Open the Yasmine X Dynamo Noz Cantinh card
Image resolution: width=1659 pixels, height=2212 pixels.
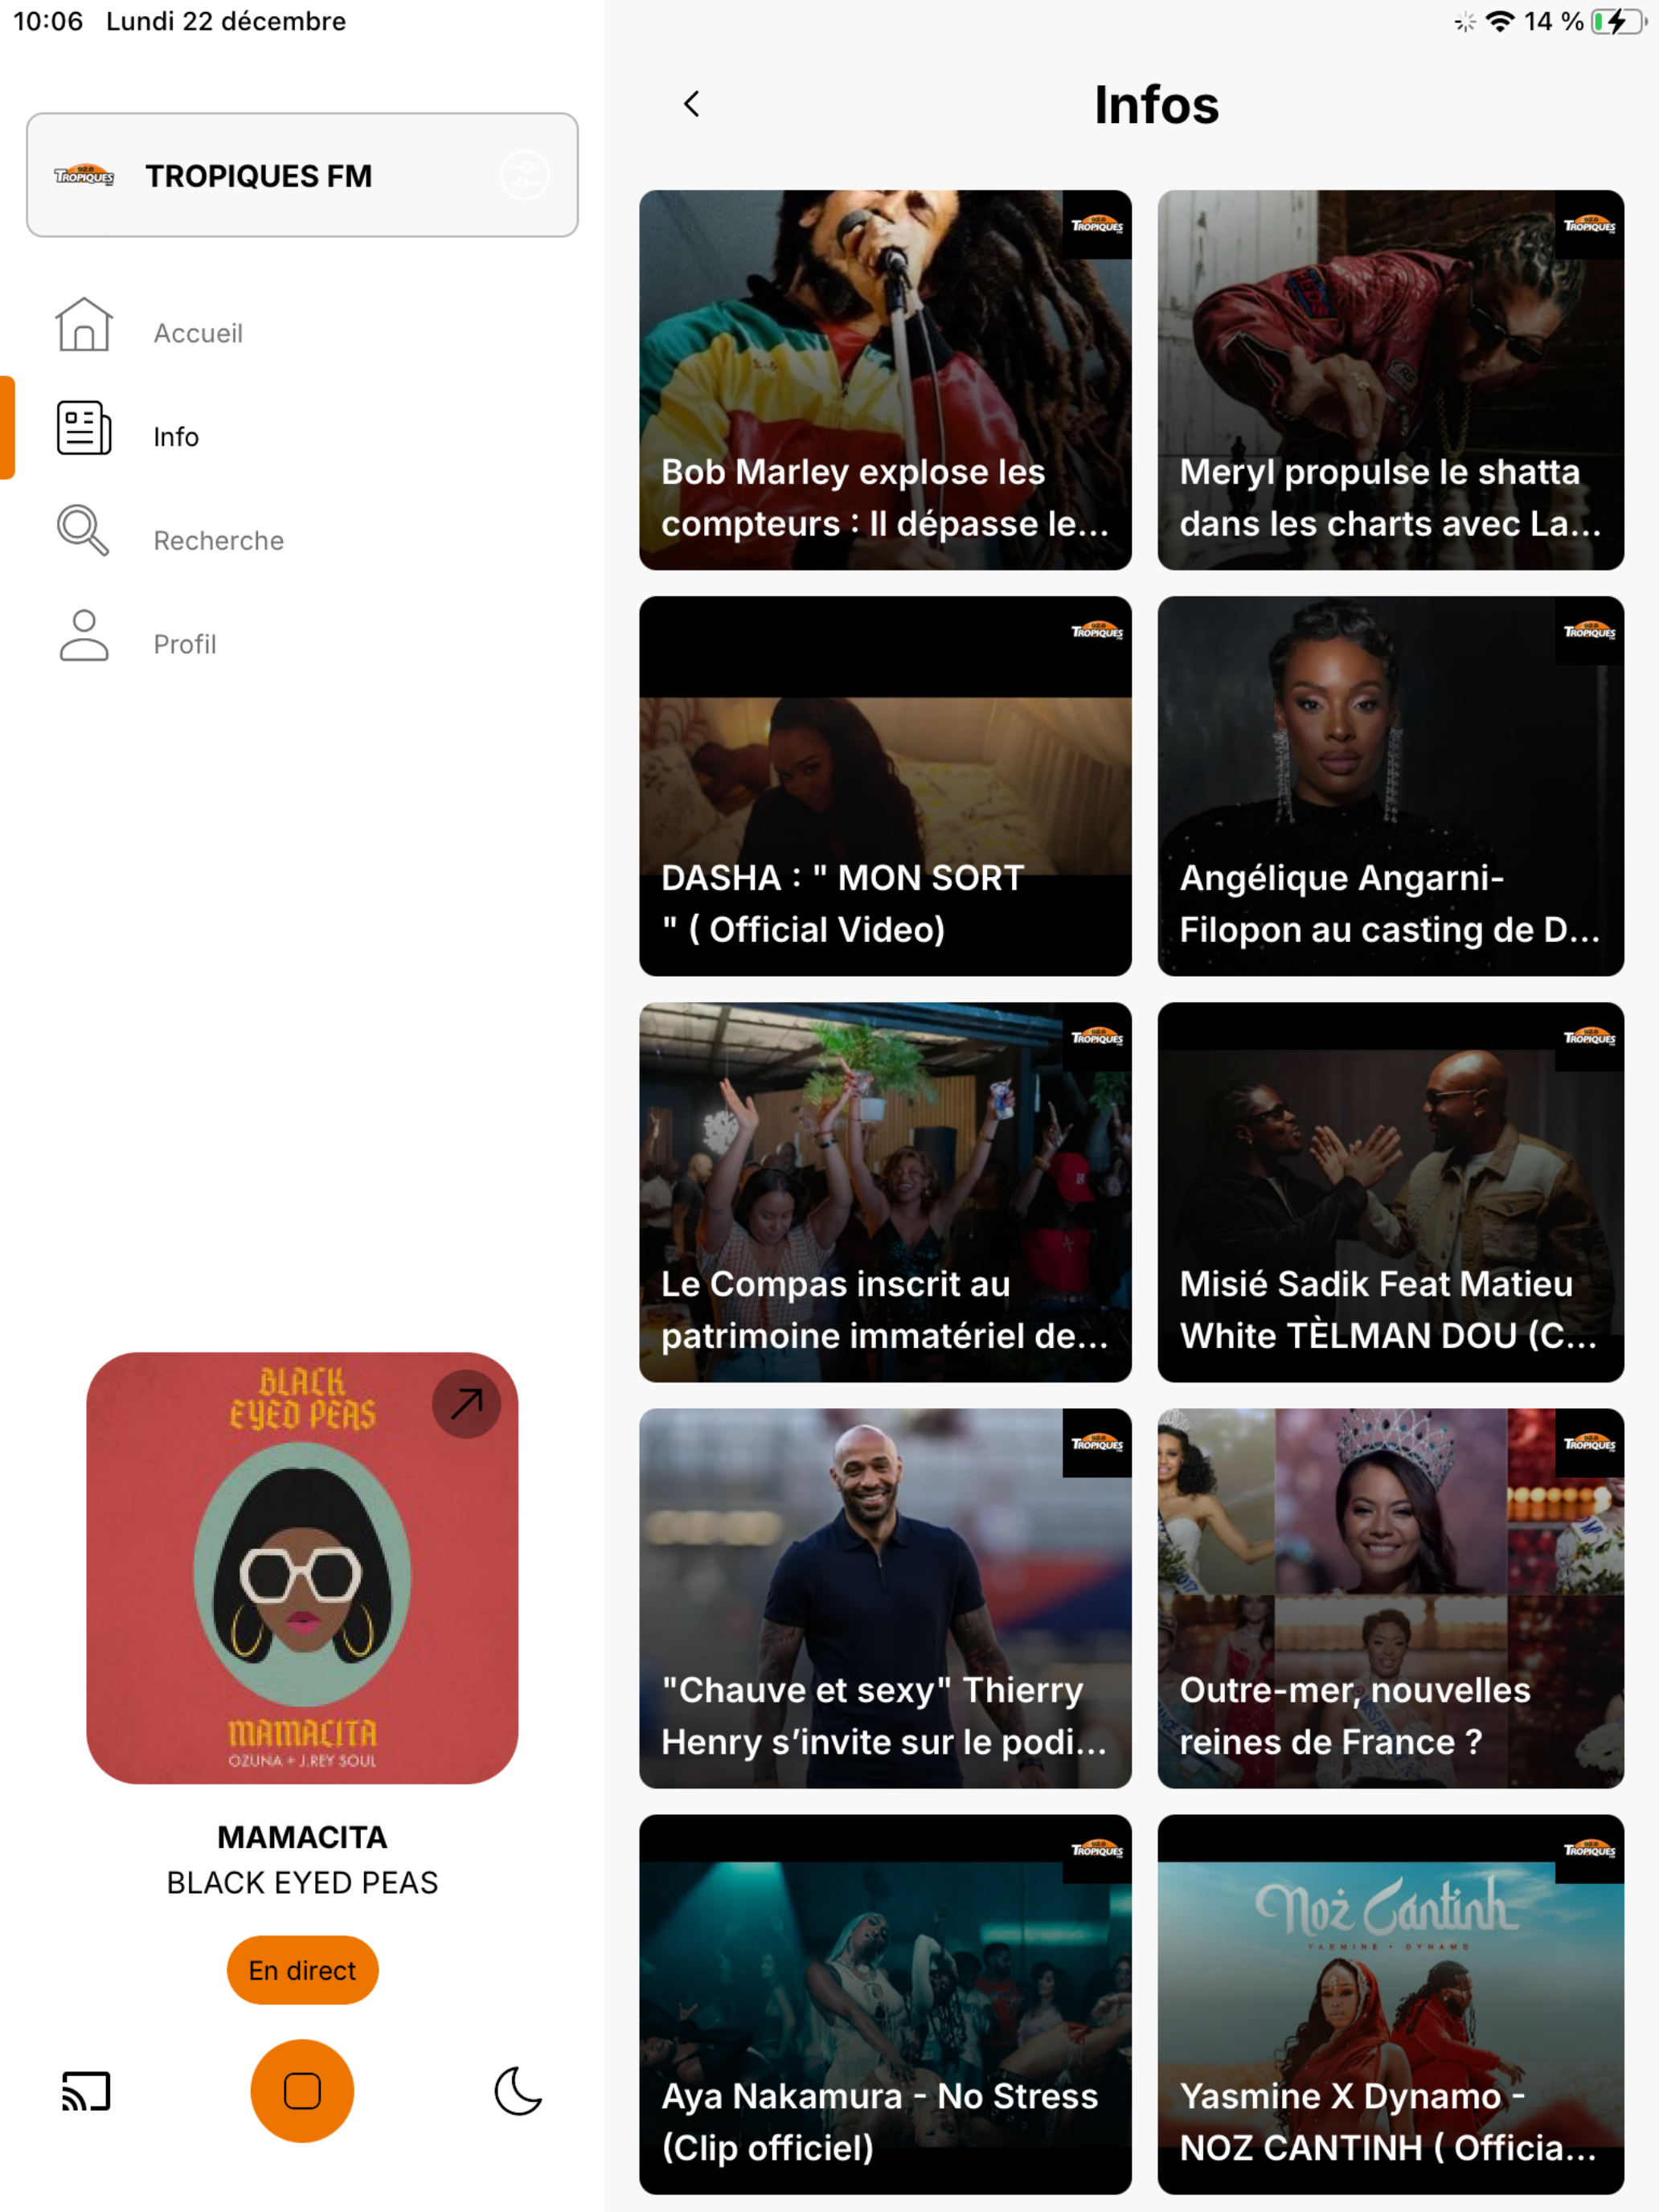tap(1391, 2004)
